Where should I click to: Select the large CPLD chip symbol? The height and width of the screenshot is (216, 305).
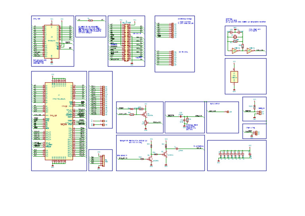coord(59,121)
